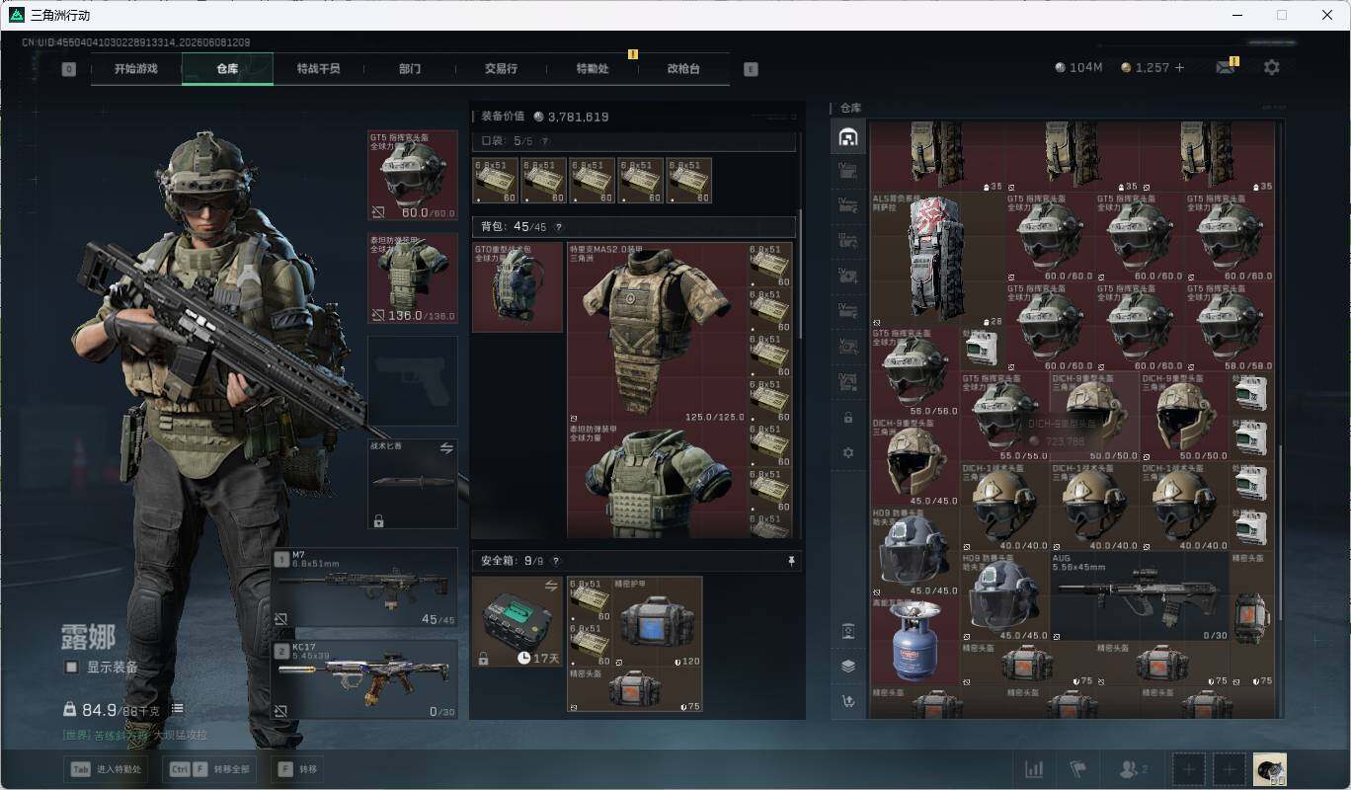Click the help icon next to 口袋
Viewport: 1351px width, 790px height.
click(545, 141)
